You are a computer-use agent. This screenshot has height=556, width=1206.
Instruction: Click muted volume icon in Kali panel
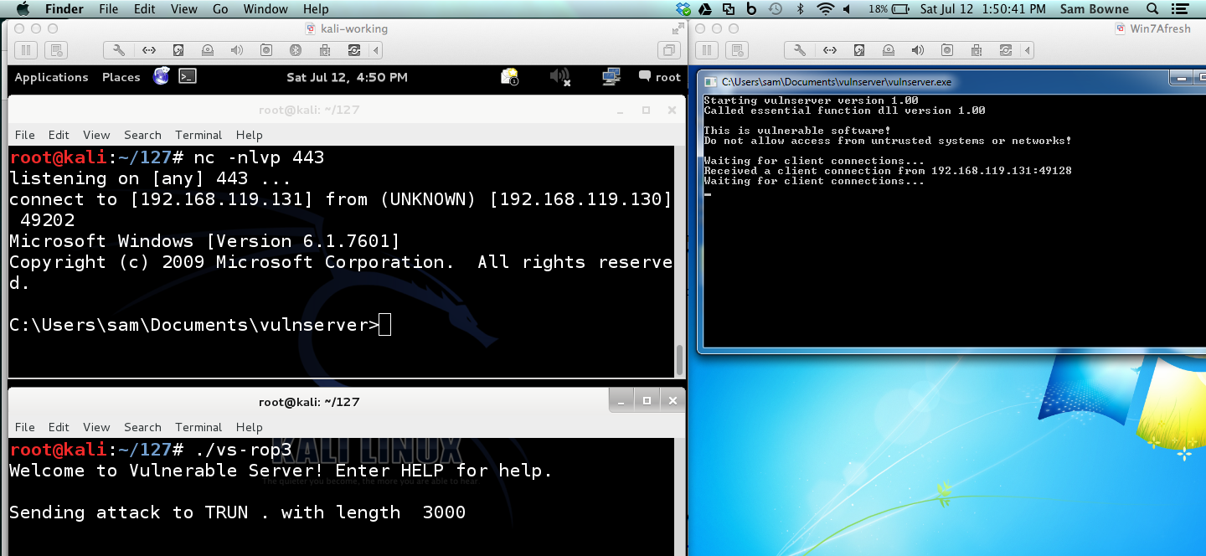[560, 77]
